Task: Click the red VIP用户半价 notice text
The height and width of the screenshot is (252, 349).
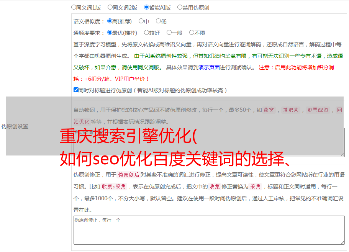Action: (132, 79)
